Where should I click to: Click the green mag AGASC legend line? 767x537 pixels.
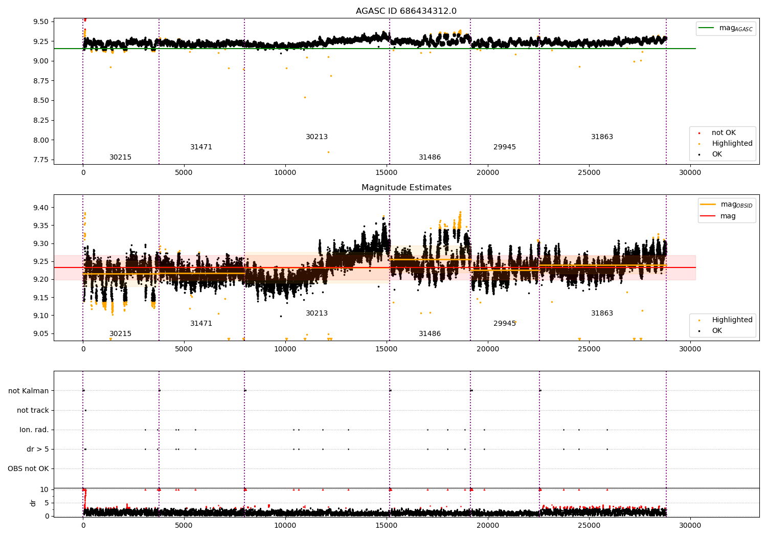[x=707, y=28]
